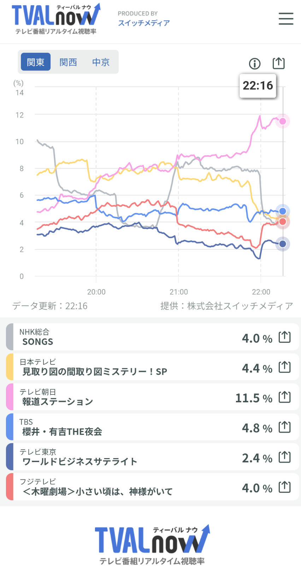
Task: Click the TVALnow footer logo
Action: 152,544
